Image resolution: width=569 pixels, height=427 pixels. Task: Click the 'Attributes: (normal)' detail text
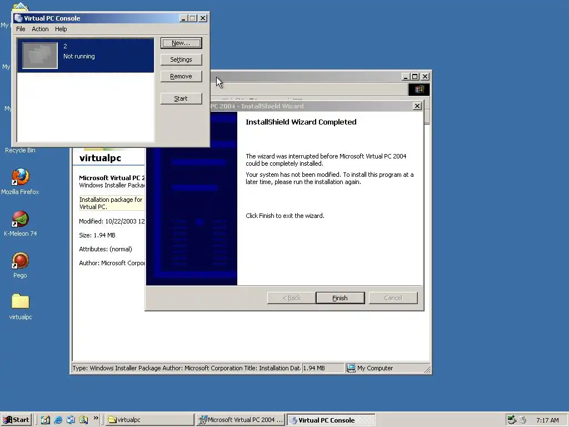click(x=105, y=249)
